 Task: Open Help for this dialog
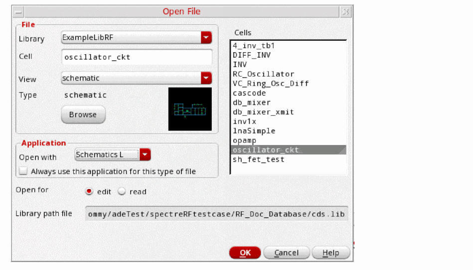(x=330, y=253)
